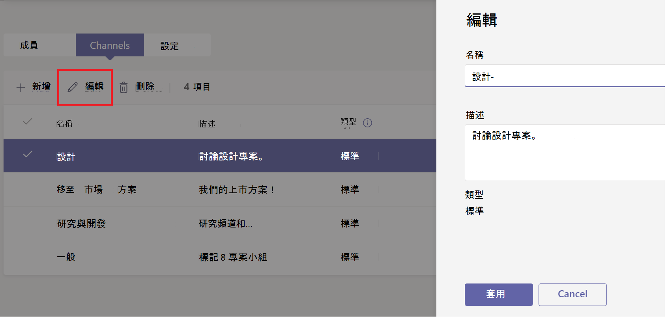Click the 4 項目 item count
This screenshot has width=666, height=317.
pos(197,87)
